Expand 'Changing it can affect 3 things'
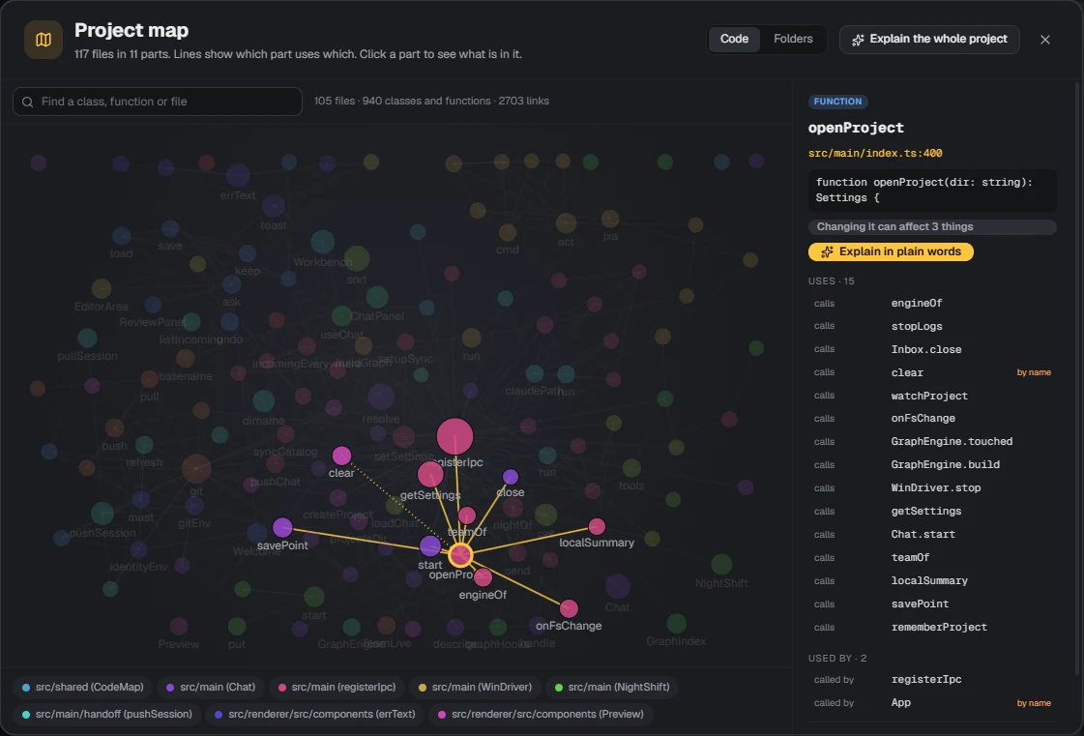Viewport: 1084px width, 736px height. pyautogui.click(x=932, y=227)
